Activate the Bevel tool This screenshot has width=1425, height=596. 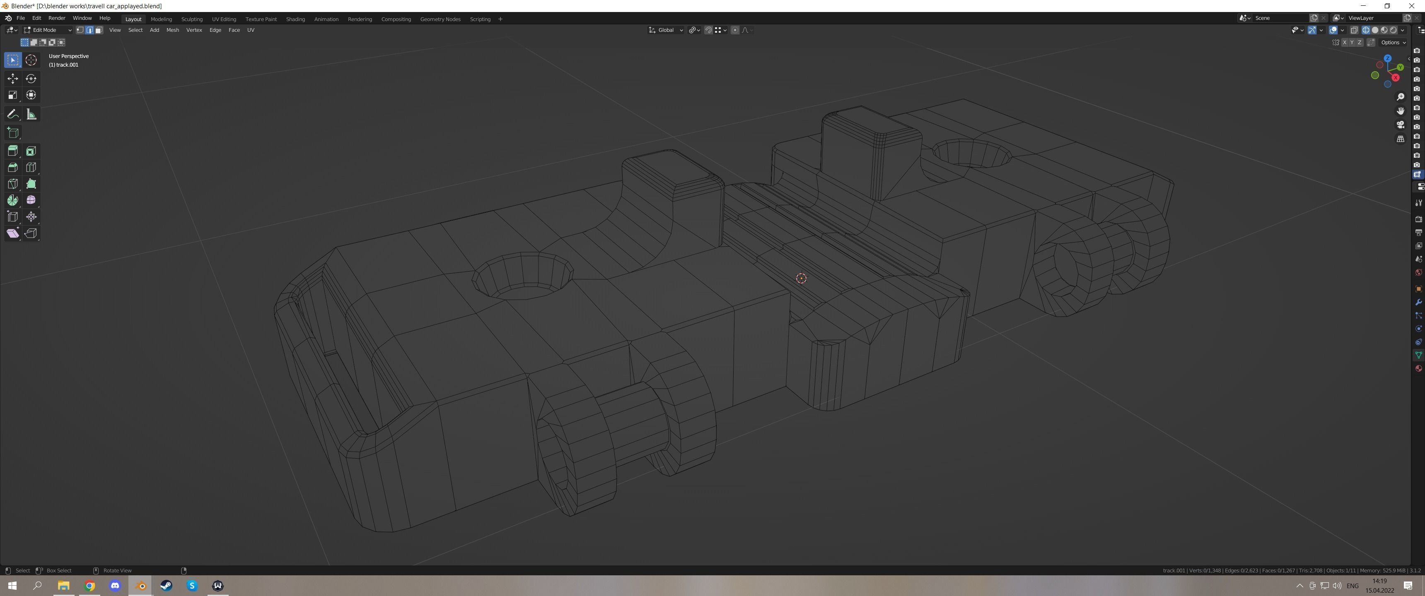pyautogui.click(x=13, y=168)
